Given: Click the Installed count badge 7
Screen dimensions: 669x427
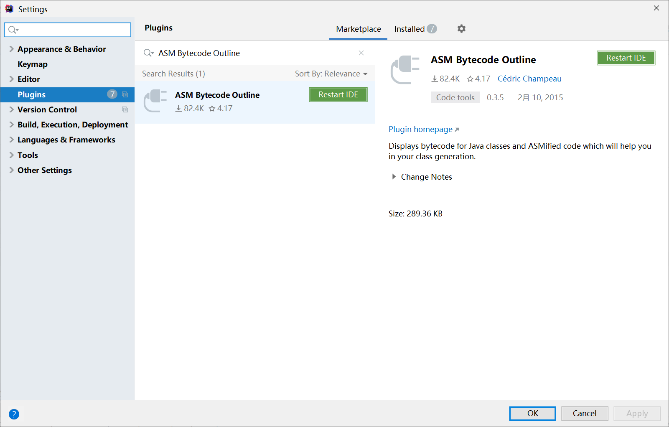Looking at the screenshot, I should (x=432, y=29).
